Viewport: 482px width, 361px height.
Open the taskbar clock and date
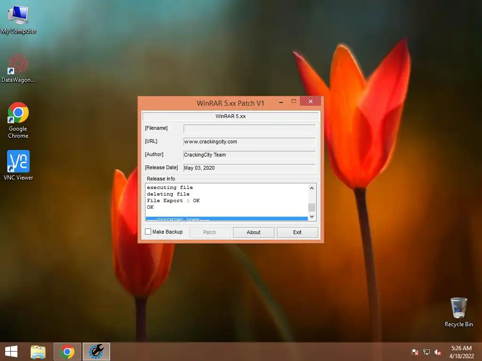click(x=461, y=352)
